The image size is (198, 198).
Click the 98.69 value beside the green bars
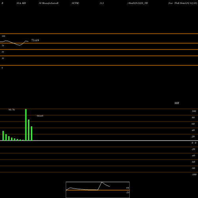pos(40,116)
